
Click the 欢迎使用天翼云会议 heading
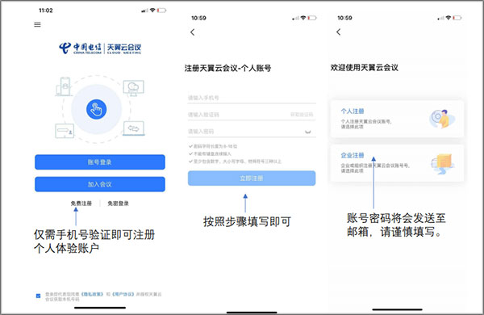point(365,67)
